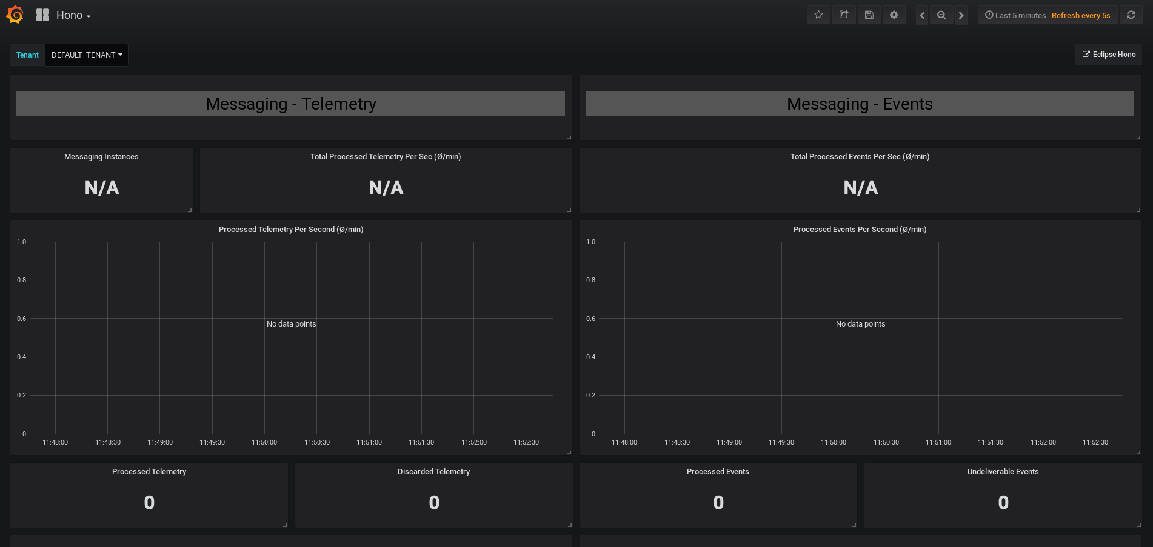Save the dashboard with the disk icon
Viewport: 1153px width, 547px height.
click(869, 15)
